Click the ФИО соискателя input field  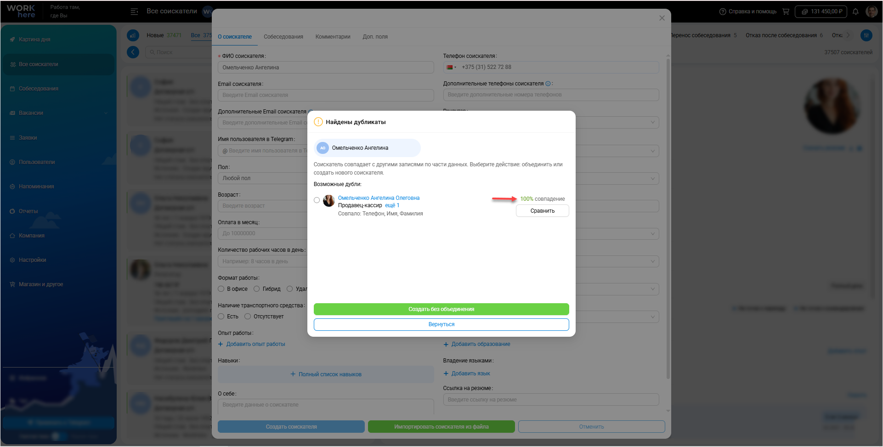(x=326, y=68)
